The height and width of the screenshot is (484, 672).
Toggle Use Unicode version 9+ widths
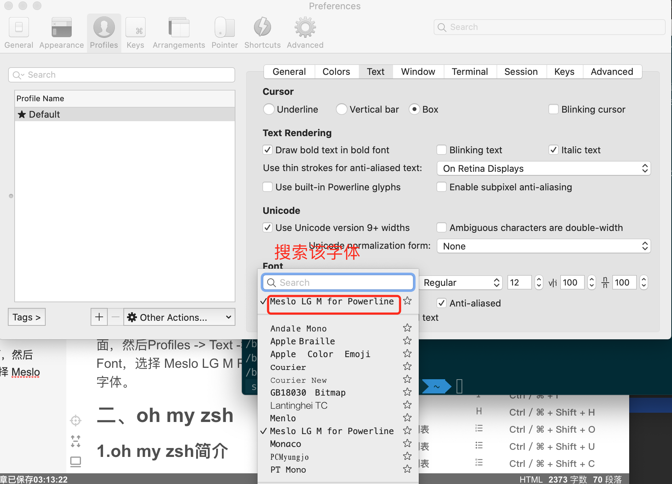click(x=268, y=228)
